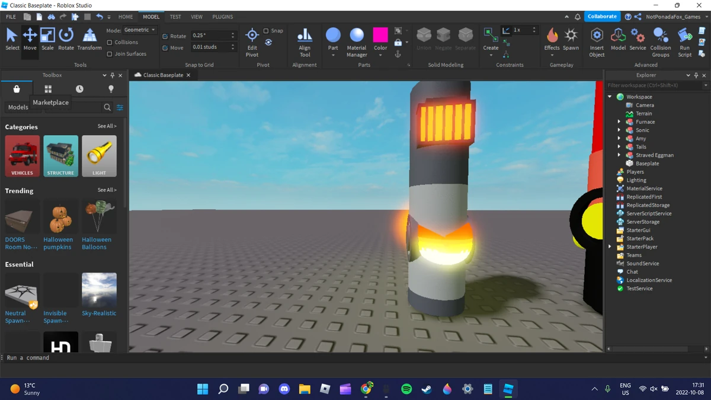
Task: Open Spotify from the taskbar
Action: pyautogui.click(x=406, y=389)
